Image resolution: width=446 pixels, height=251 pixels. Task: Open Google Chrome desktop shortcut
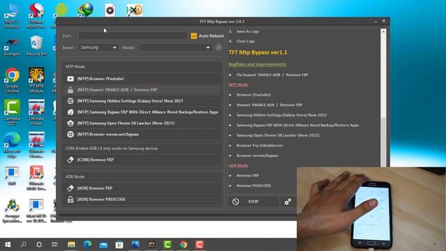[12, 81]
